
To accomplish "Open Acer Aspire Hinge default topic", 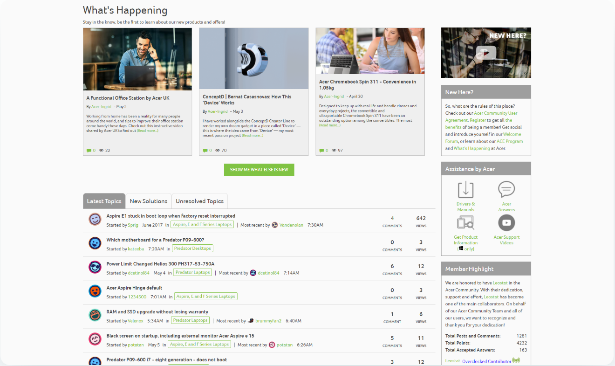I will (x=134, y=288).
